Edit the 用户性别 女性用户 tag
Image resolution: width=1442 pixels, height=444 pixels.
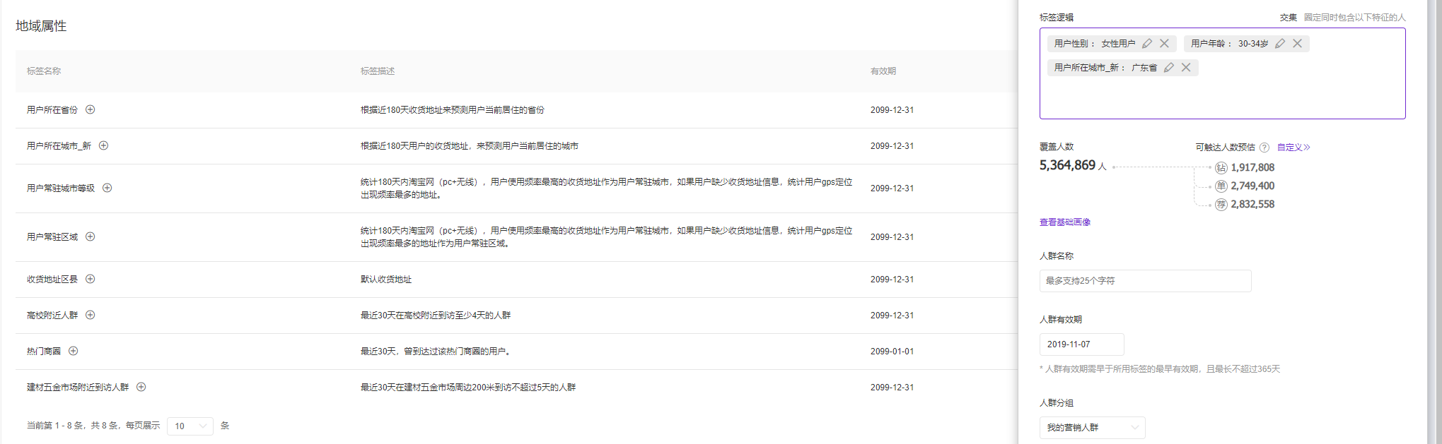(x=1147, y=44)
